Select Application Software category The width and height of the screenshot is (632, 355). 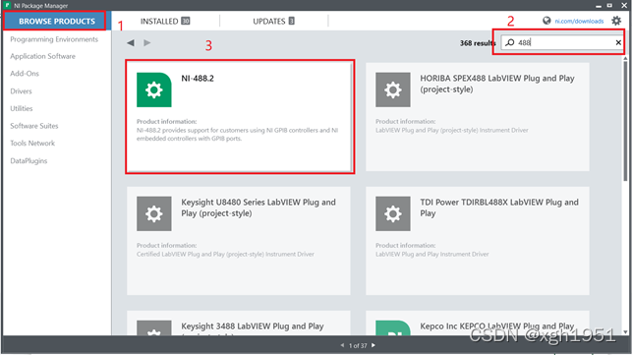(42, 56)
